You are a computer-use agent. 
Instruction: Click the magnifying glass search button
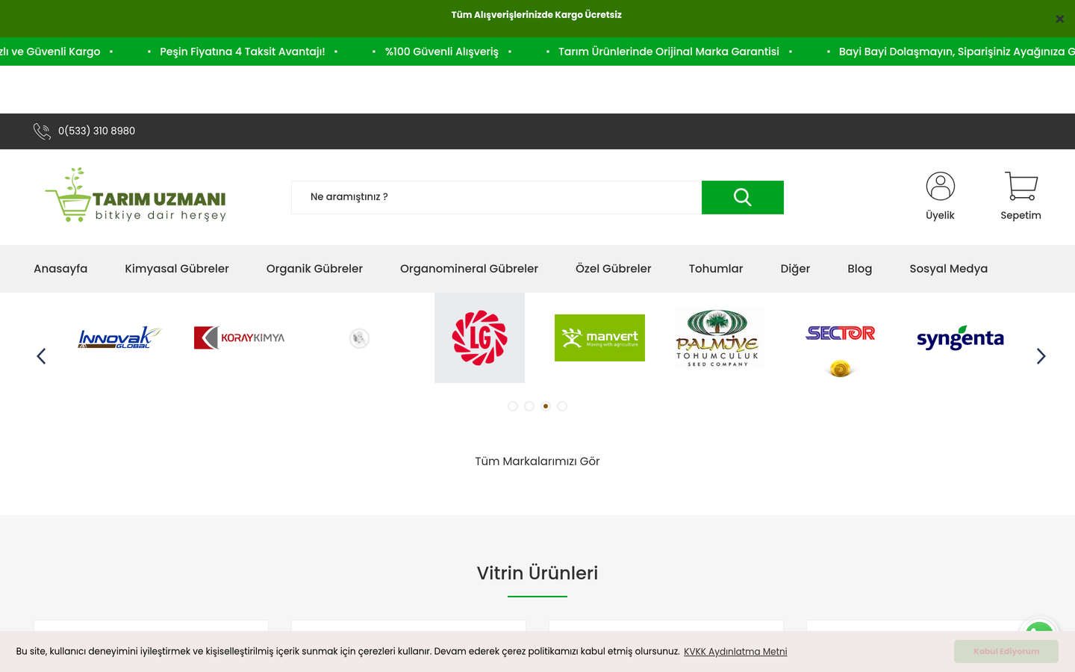pyautogui.click(x=742, y=197)
